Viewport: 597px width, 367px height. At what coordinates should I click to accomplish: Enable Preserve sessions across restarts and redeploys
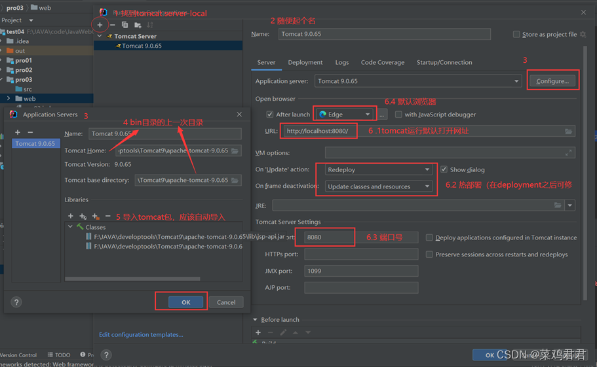429,254
